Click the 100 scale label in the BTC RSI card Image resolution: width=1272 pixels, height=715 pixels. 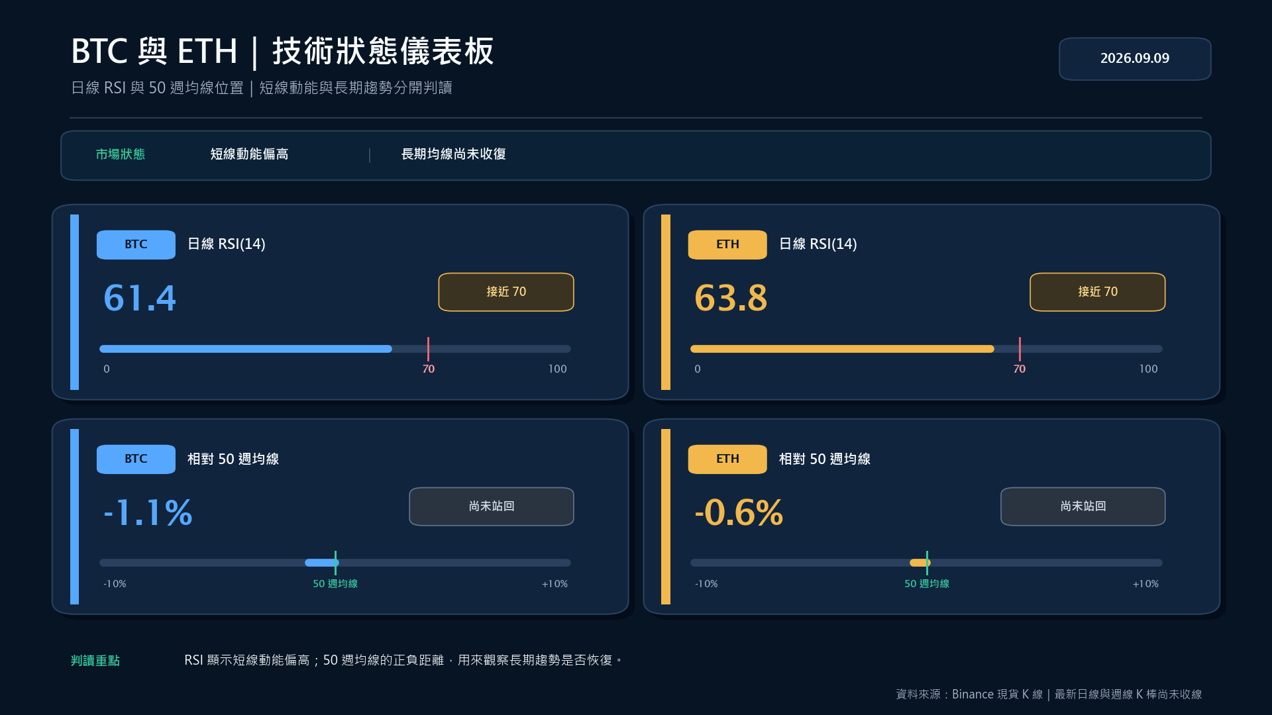tap(557, 369)
